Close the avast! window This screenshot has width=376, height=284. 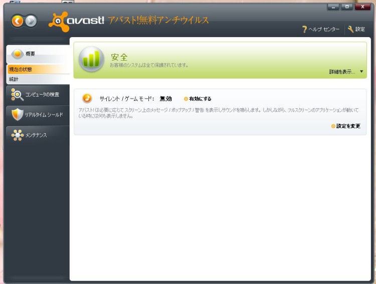point(362,7)
